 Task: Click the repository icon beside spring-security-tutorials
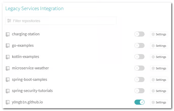coord(8,91)
